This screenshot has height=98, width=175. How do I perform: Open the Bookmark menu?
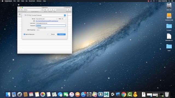click(x=32, y=1)
